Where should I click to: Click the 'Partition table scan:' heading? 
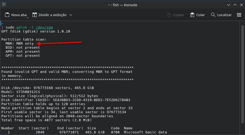24,40
